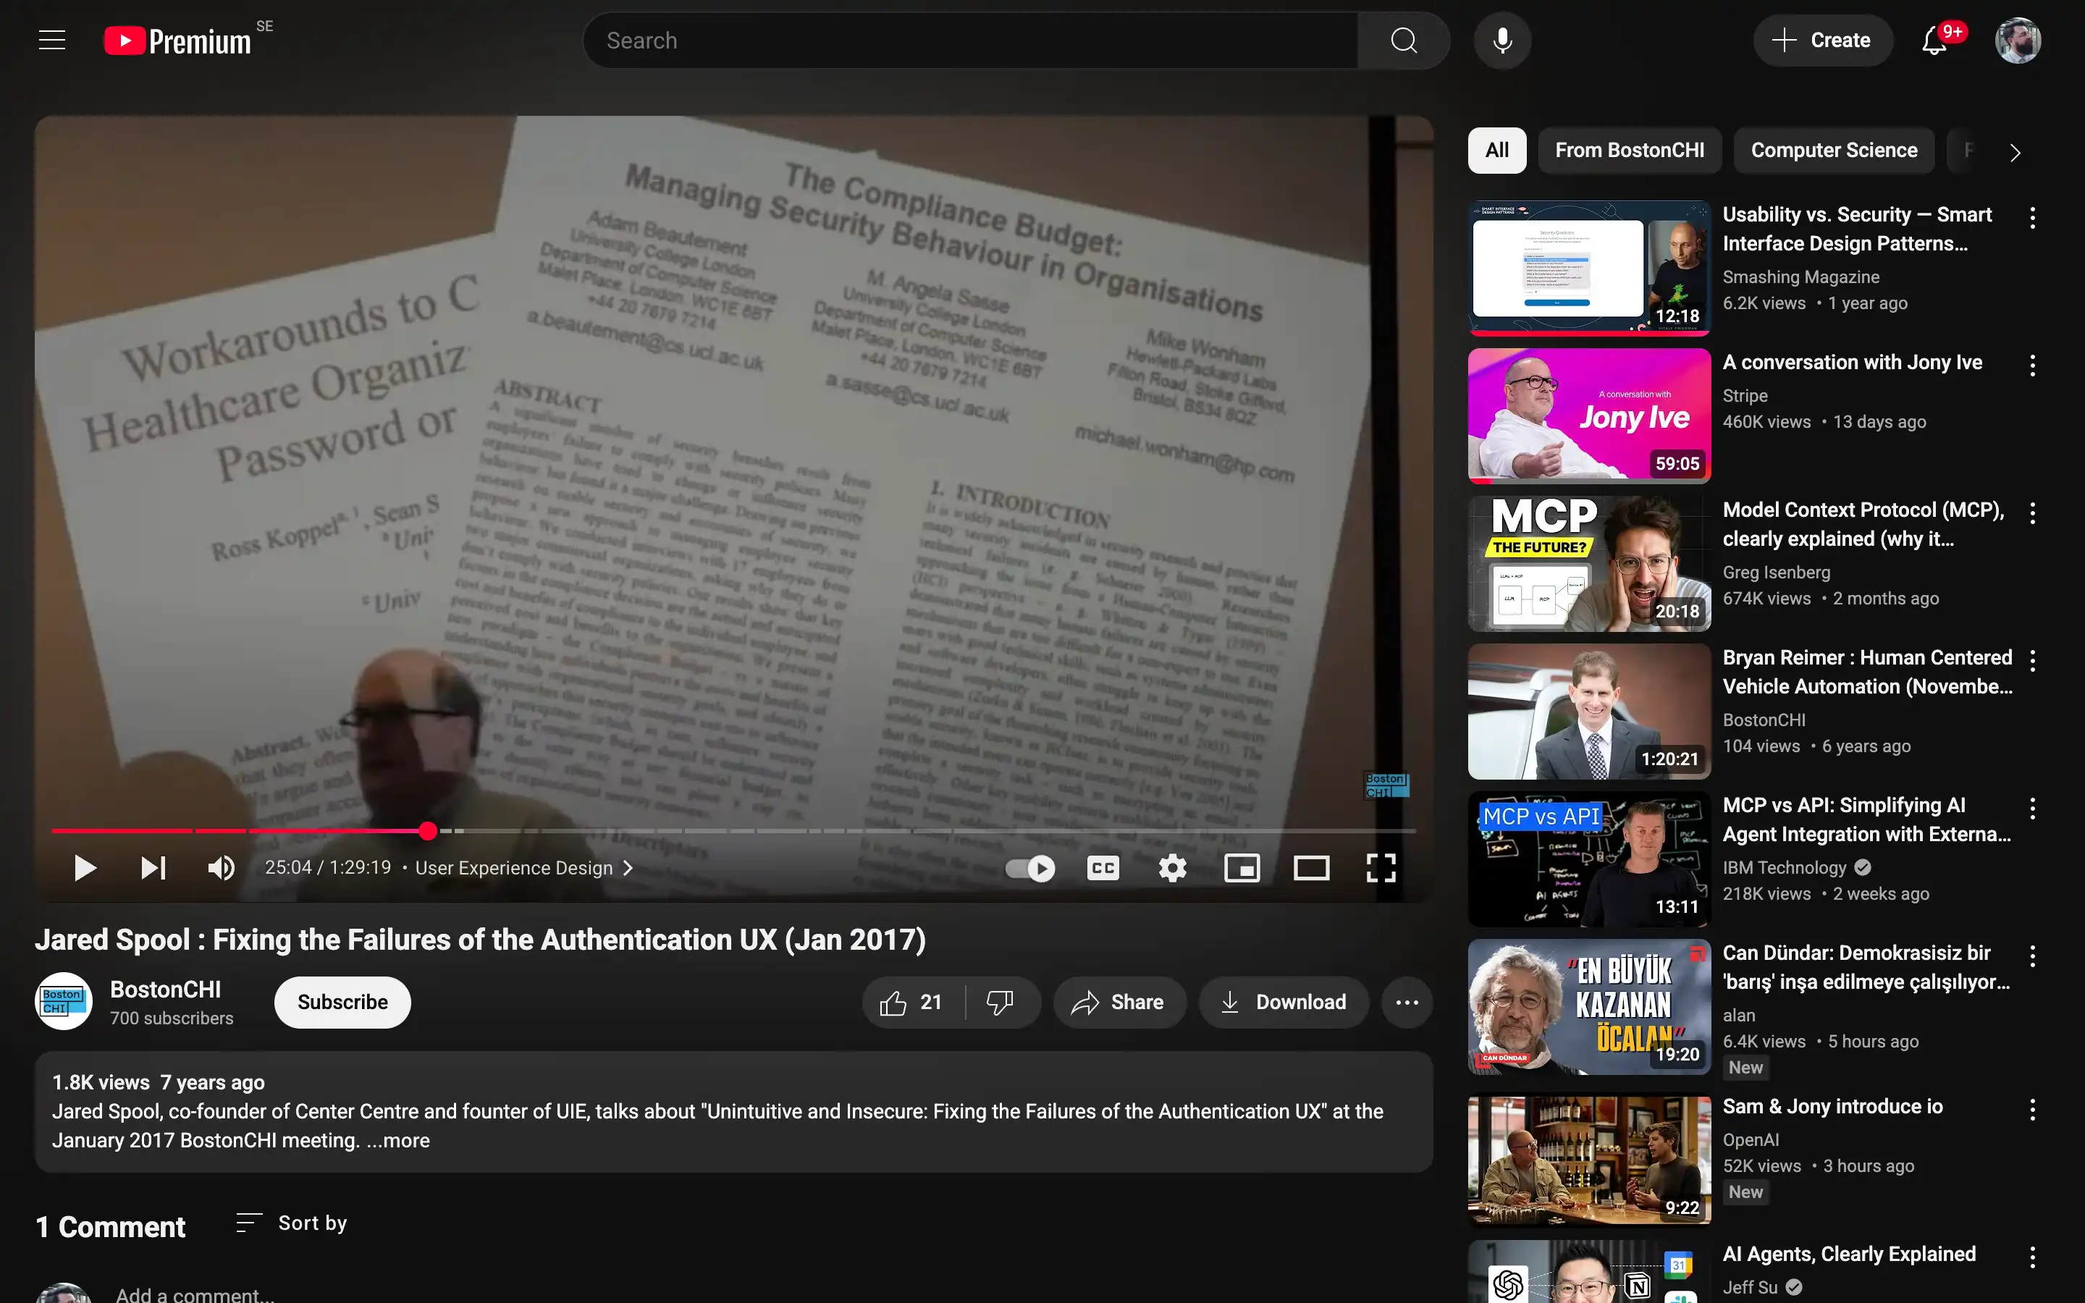Select the From BostonCHI filter chip
This screenshot has height=1303, width=2085.
click(x=1629, y=151)
